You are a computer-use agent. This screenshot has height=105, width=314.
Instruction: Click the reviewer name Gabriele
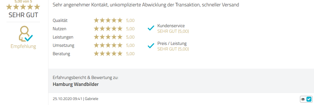pyautogui.click(x=92, y=99)
